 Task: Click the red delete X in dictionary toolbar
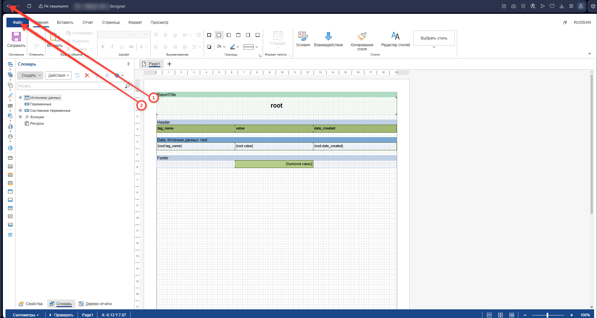[87, 75]
